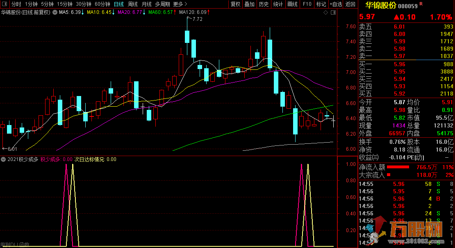Click the 叠加 overlay button

tap(250, 4)
